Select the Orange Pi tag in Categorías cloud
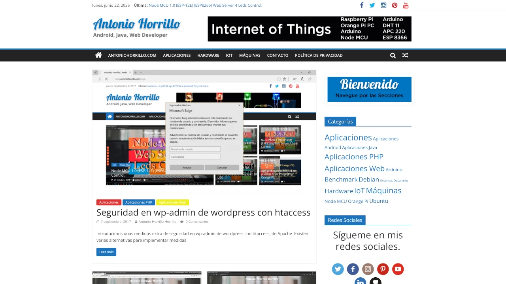 [358, 201]
